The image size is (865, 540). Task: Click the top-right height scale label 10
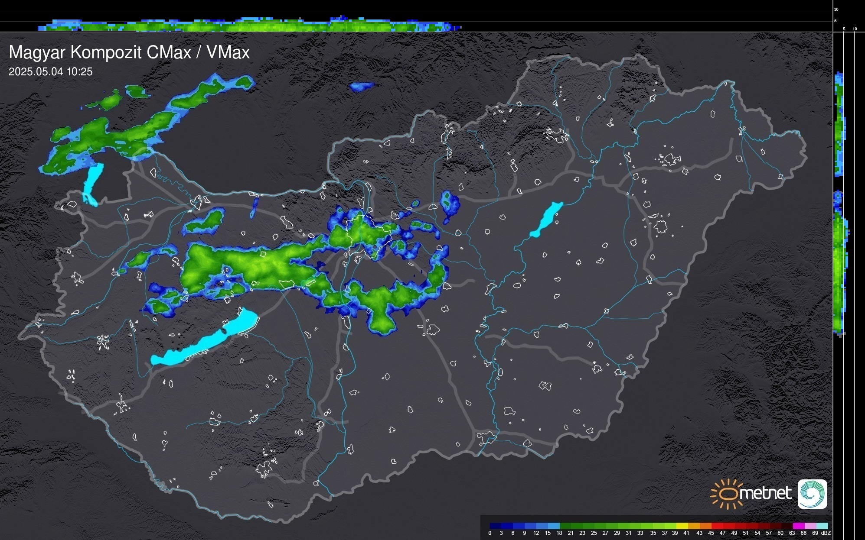click(836, 9)
